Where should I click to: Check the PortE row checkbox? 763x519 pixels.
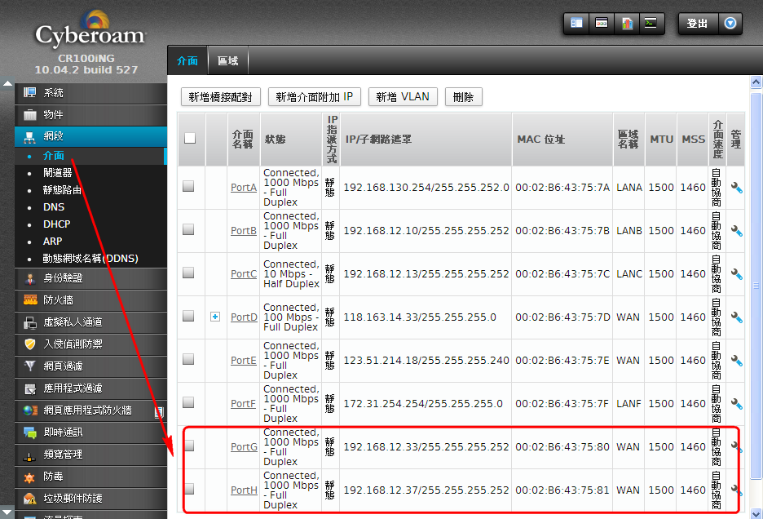[x=189, y=359]
